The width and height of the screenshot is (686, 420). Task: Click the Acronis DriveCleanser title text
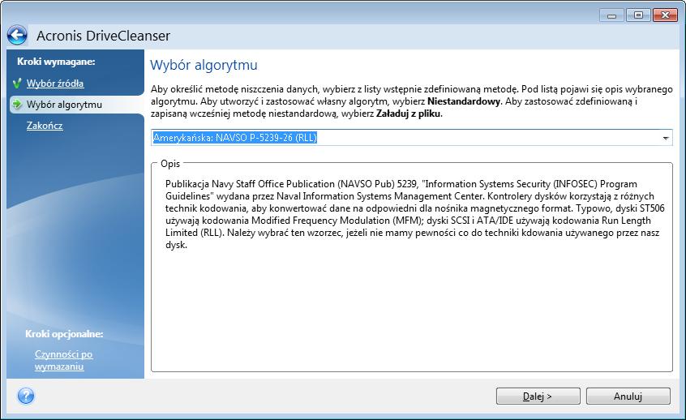(x=103, y=36)
